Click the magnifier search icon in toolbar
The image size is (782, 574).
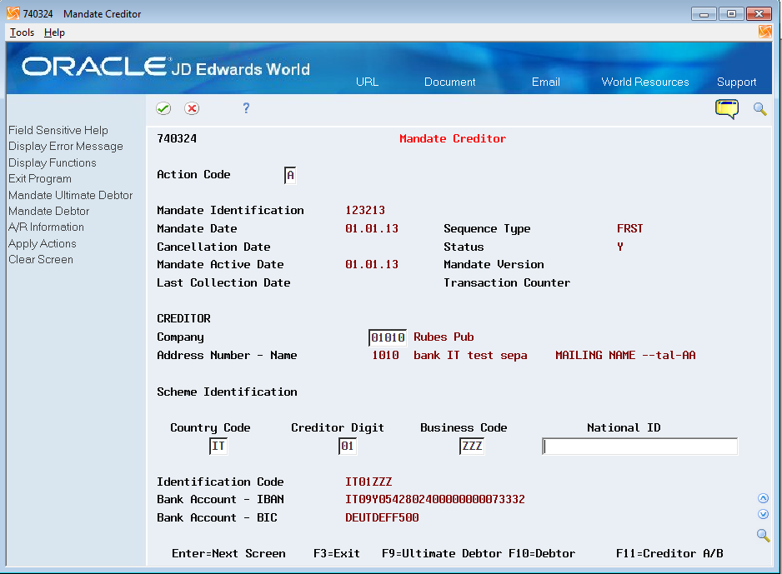[x=759, y=108]
